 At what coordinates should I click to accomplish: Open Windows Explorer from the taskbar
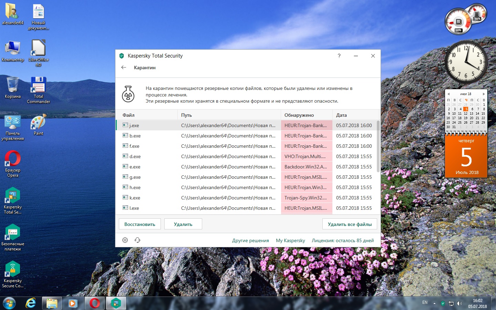(52, 303)
